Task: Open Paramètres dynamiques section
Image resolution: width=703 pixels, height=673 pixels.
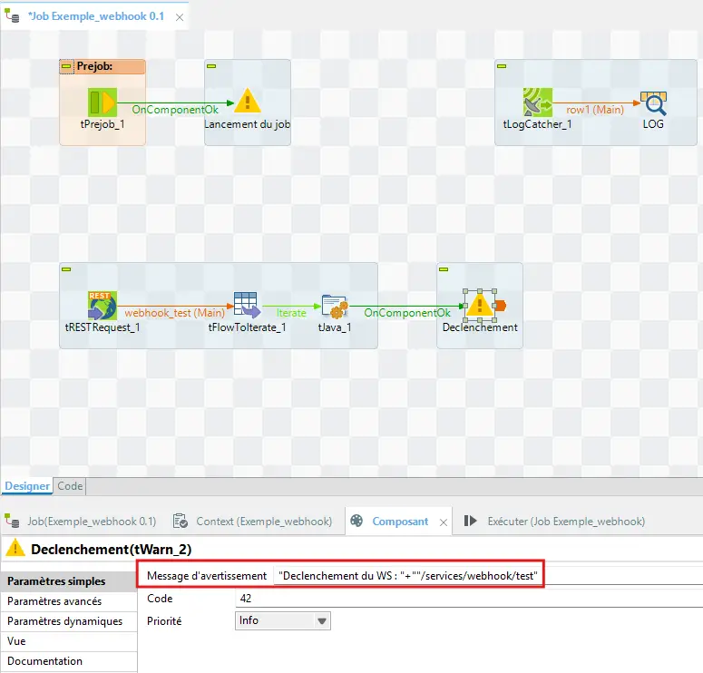Action: pyautogui.click(x=63, y=621)
